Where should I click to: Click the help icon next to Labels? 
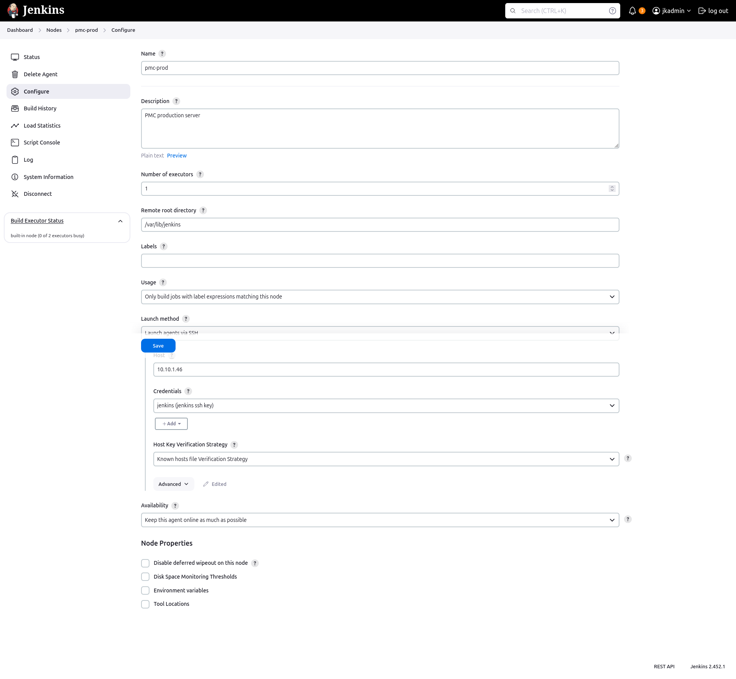[164, 246]
